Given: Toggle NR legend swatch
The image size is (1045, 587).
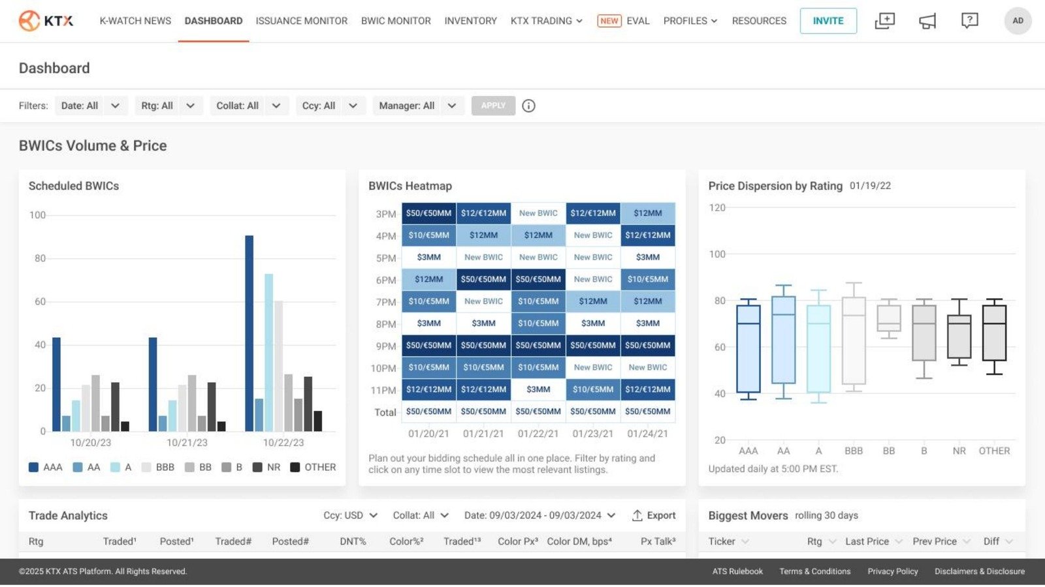Looking at the screenshot, I should [x=257, y=467].
